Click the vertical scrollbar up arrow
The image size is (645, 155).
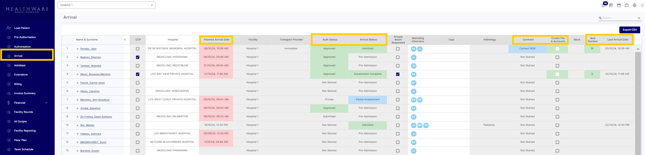[x=638, y=49]
